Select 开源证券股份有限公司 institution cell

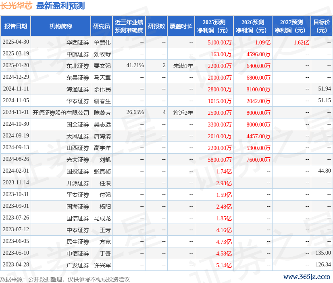point(61,113)
